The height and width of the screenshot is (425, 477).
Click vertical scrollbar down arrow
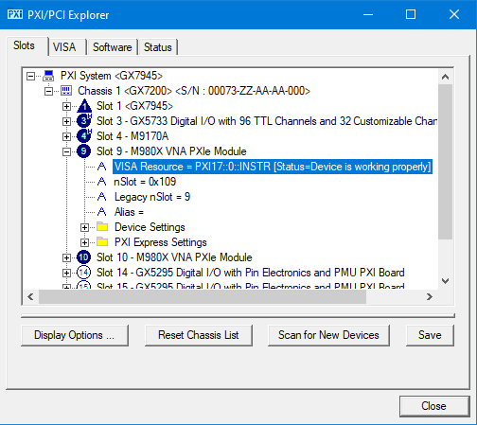pos(445,281)
